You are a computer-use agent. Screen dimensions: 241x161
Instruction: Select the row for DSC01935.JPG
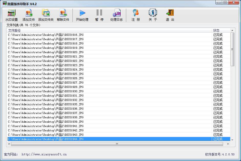[119, 104]
